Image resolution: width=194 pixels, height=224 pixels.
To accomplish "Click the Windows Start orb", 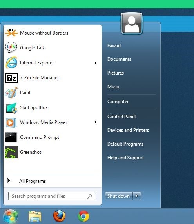I will [11, 216].
